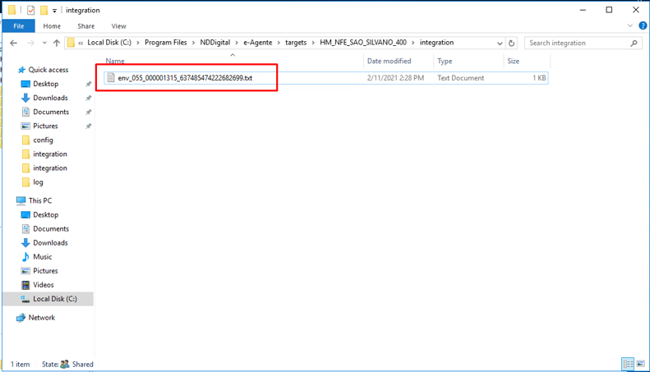Select env_055_000001315 text file
Image resolution: width=650 pixels, height=372 pixels.
[x=185, y=78]
